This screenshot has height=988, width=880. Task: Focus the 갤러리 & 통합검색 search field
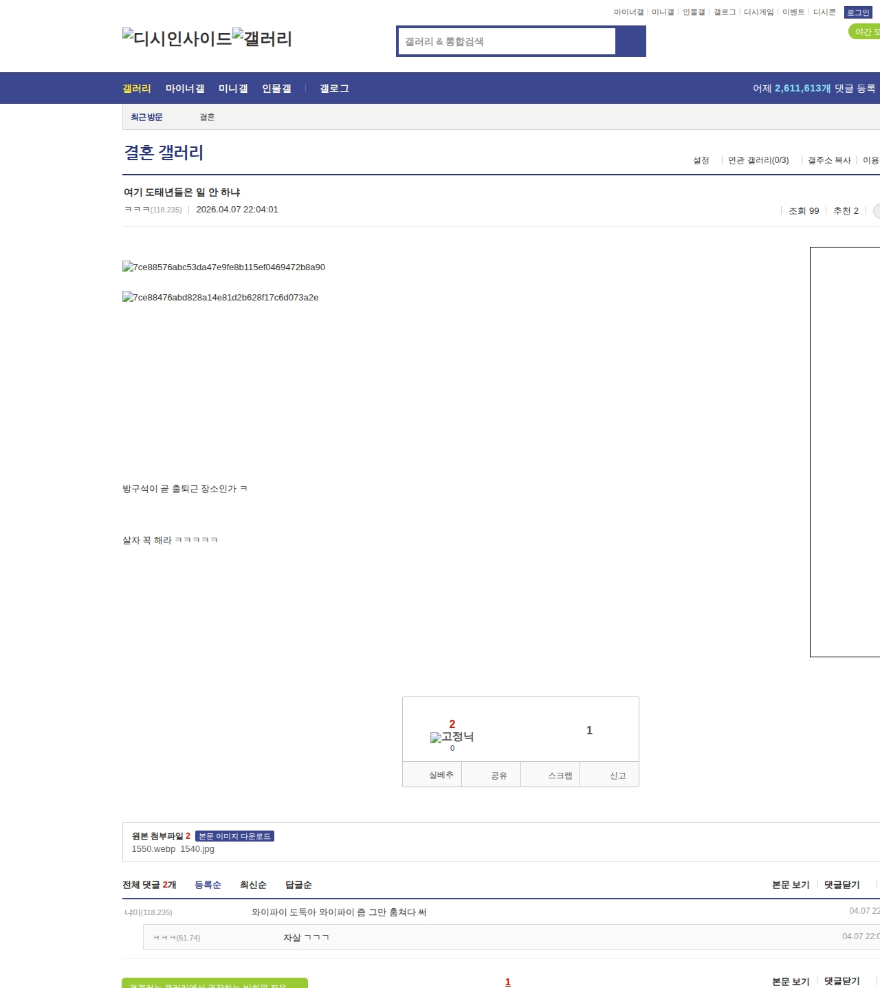coord(507,41)
